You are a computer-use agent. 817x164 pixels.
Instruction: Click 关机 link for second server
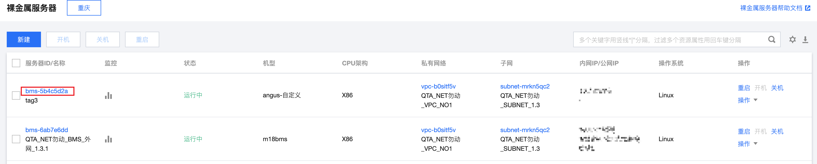(x=777, y=131)
